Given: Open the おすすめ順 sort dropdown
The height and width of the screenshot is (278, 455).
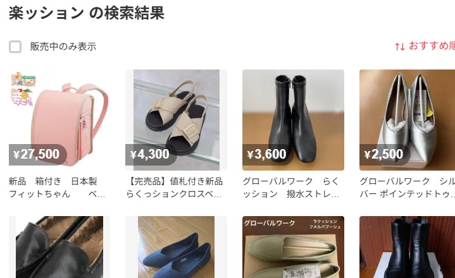Looking at the screenshot, I should pyautogui.click(x=425, y=46).
